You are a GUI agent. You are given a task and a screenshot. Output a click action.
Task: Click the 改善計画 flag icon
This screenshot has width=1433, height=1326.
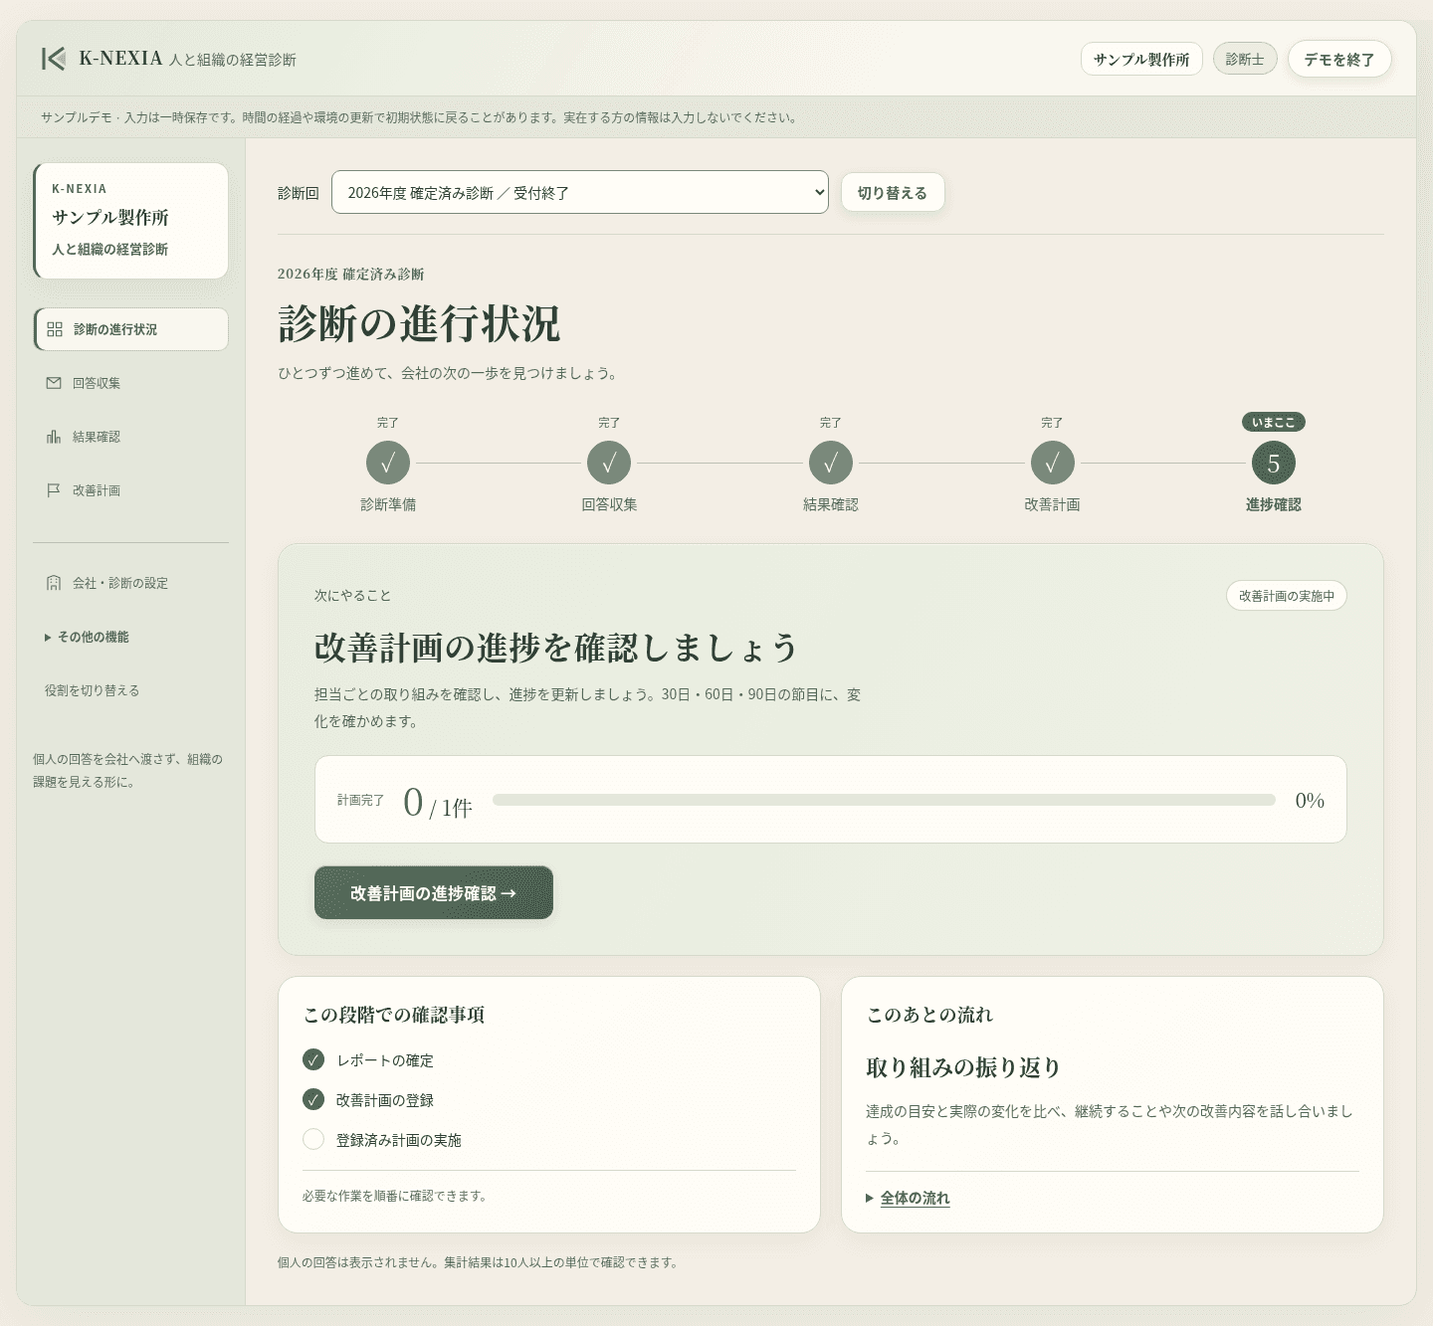point(54,490)
